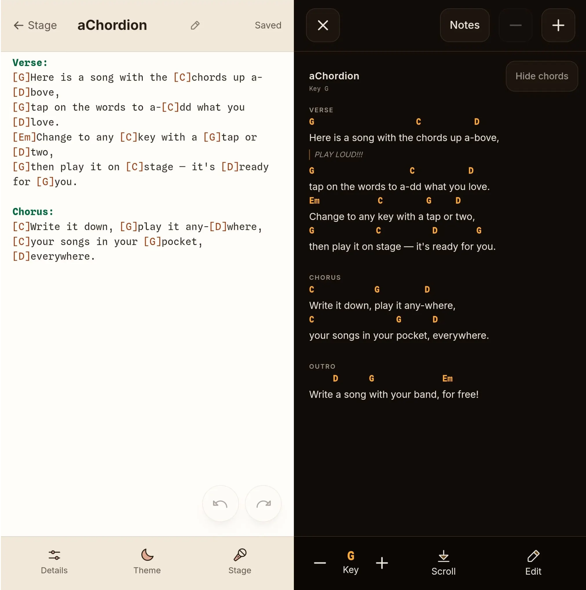
Task: Click the 'Chorus:' label in the editor
Action: click(33, 212)
